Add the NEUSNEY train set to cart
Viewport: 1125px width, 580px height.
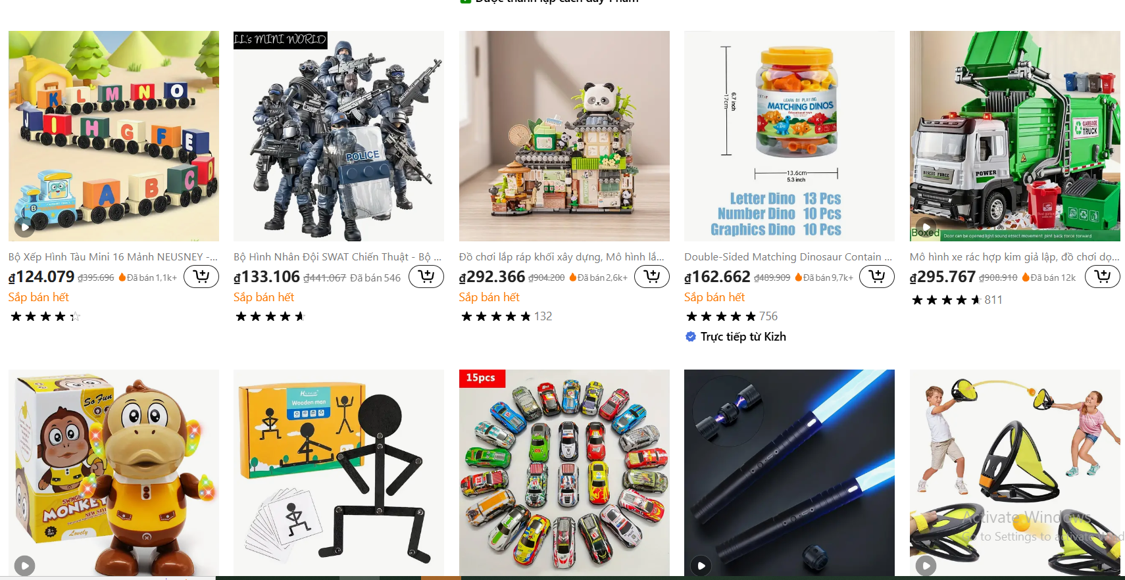(x=201, y=277)
